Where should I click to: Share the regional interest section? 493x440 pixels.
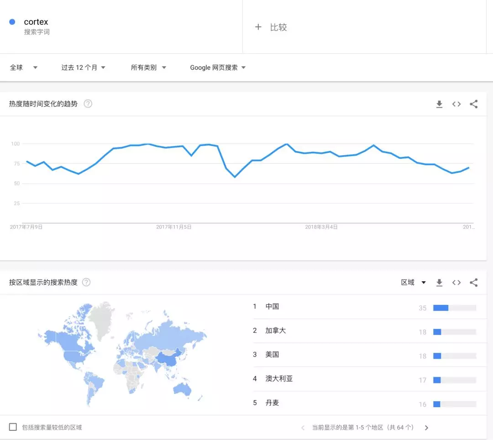pyautogui.click(x=473, y=283)
